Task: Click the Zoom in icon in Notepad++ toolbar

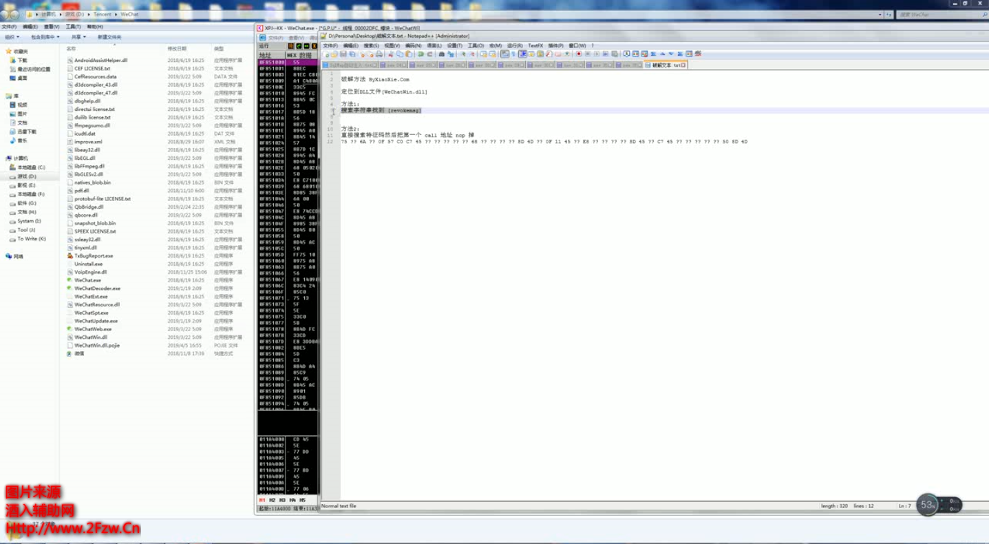Action: pos(462,54)
